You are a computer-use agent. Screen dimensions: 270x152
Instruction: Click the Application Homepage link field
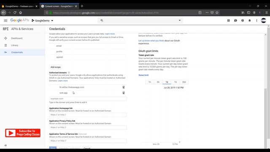click(x=88, y=115)
